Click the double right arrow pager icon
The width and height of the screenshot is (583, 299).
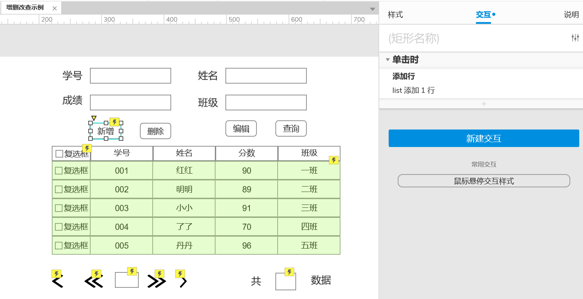(x=157, y=282)
